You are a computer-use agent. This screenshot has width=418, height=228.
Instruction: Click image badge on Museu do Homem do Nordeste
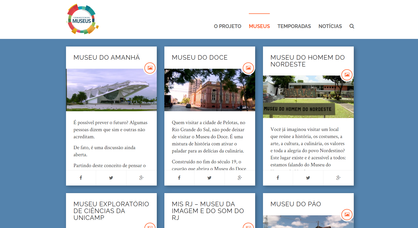tap(347, 75)
